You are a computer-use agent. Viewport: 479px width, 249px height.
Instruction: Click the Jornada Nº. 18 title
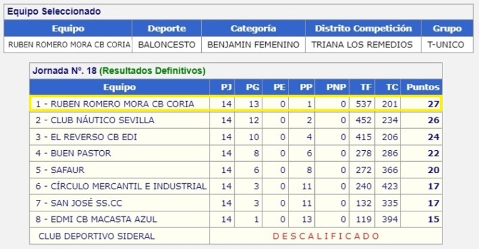click(x=65, y=71)
